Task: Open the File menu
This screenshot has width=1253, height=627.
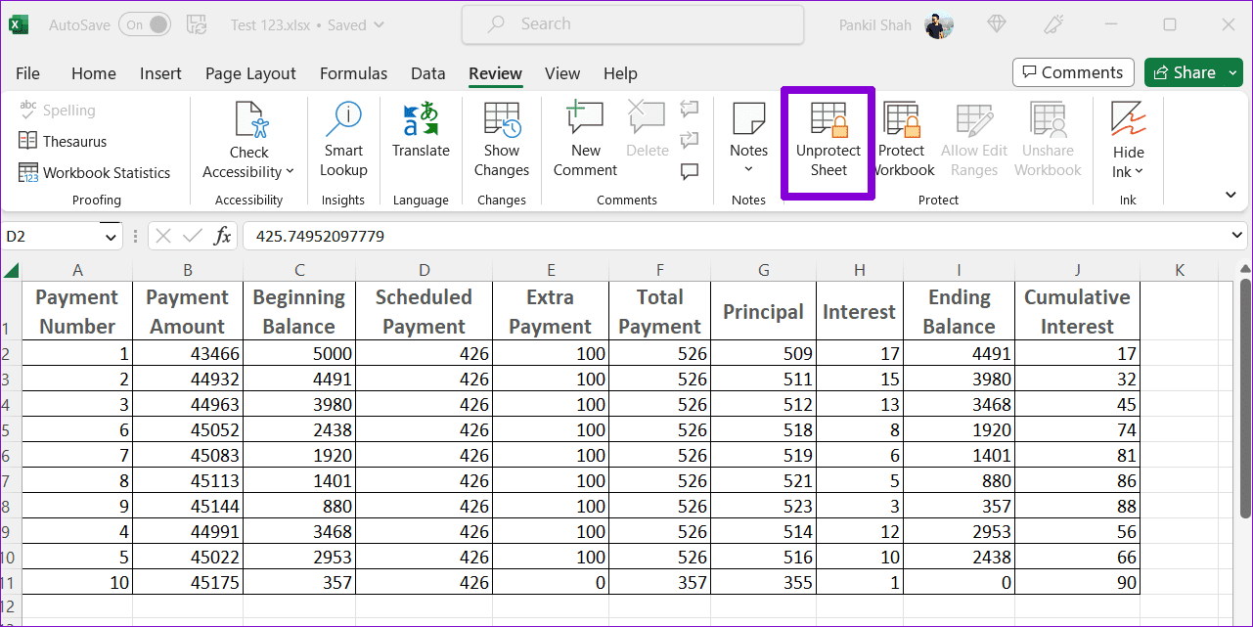Action: 27,73
